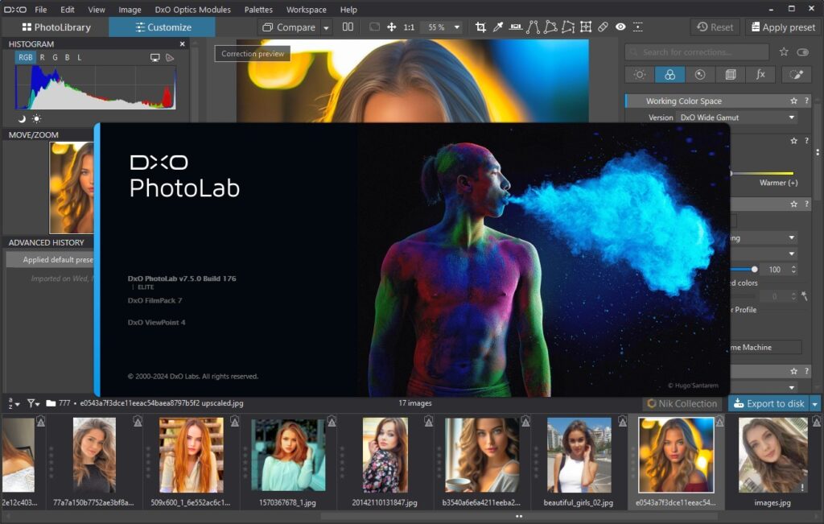The height and width of the screenshot is (524, 824).
Task: Click the Export to disk button
Action: (769, 403)
